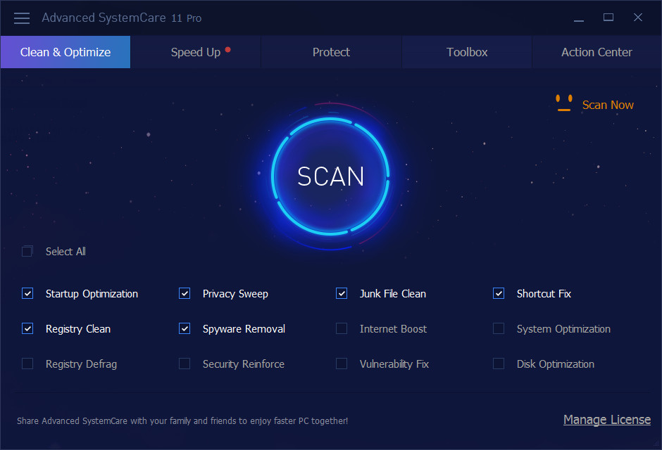Image resolution: width=662 pixels, height=450 pixels.
Task: Open the hamburger main menu
Action: 22,18
